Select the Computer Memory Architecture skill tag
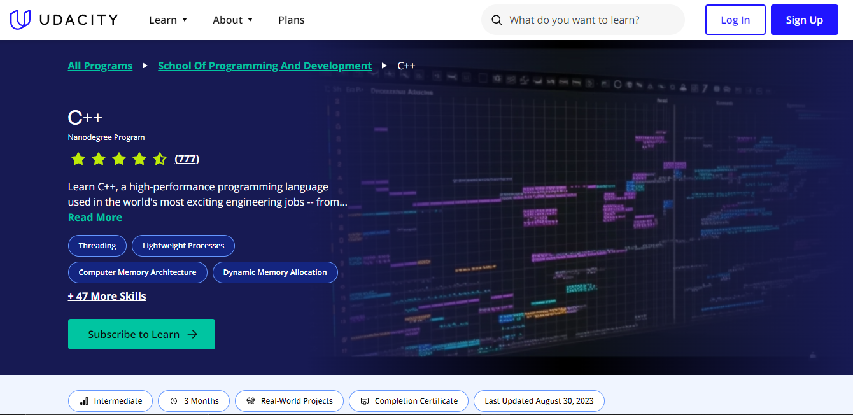The image size is (853, 415). coord(137,272)
